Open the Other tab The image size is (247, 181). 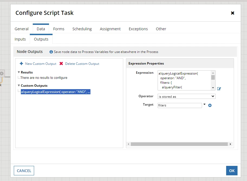[x=161, y=29]
